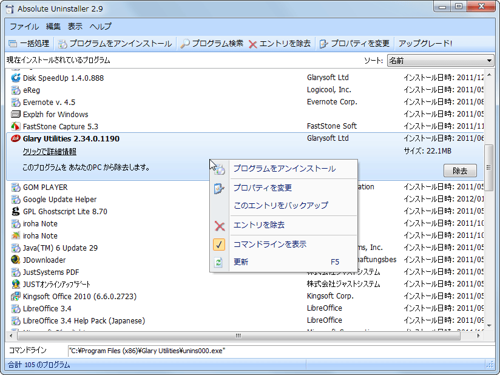Click the 除去 button for Glary Utilities
The image size is (500, 375).
pyautogui.click(x=460, y=171)
